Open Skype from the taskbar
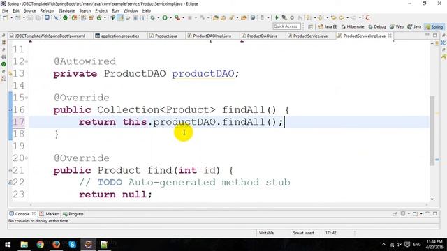The width and height of the screenshot is (447, 251). [x=72, y=245]
